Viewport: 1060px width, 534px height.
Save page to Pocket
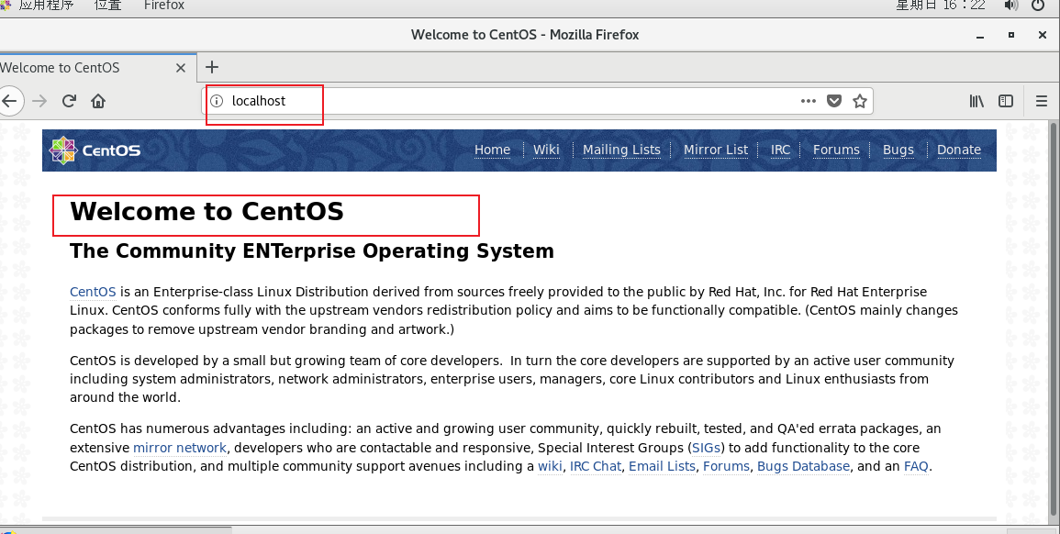click(x=835, y=102)
